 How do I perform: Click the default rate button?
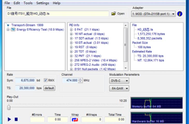(x=49, y=88)
